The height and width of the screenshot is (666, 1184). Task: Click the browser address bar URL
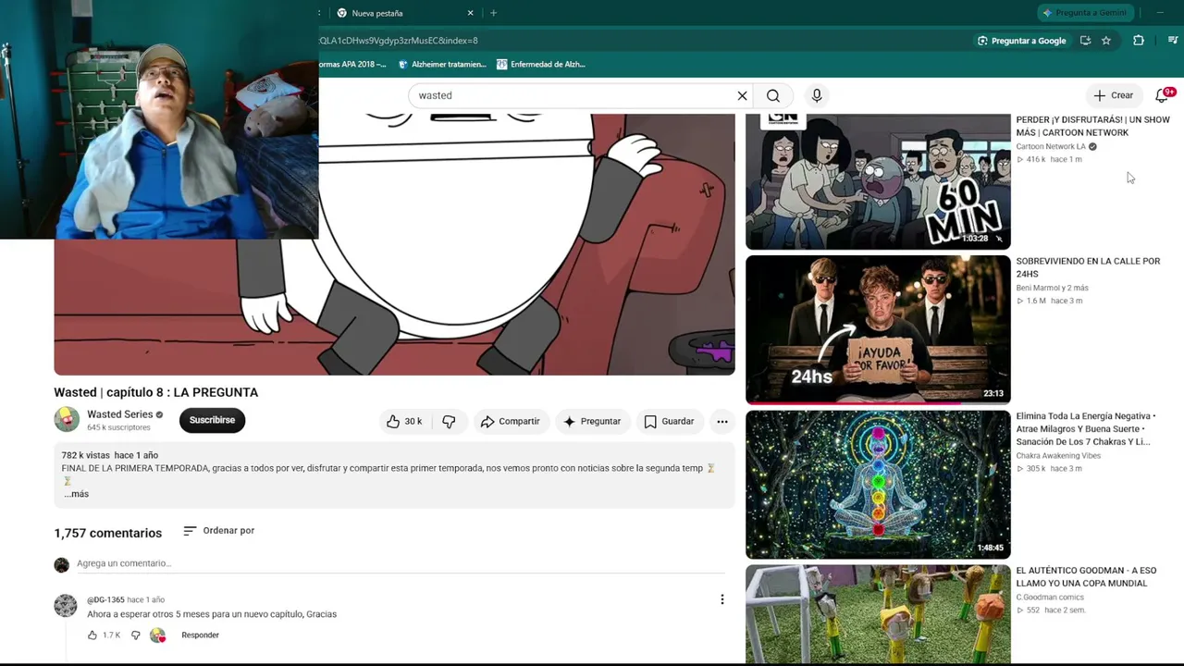click(399, 41)
